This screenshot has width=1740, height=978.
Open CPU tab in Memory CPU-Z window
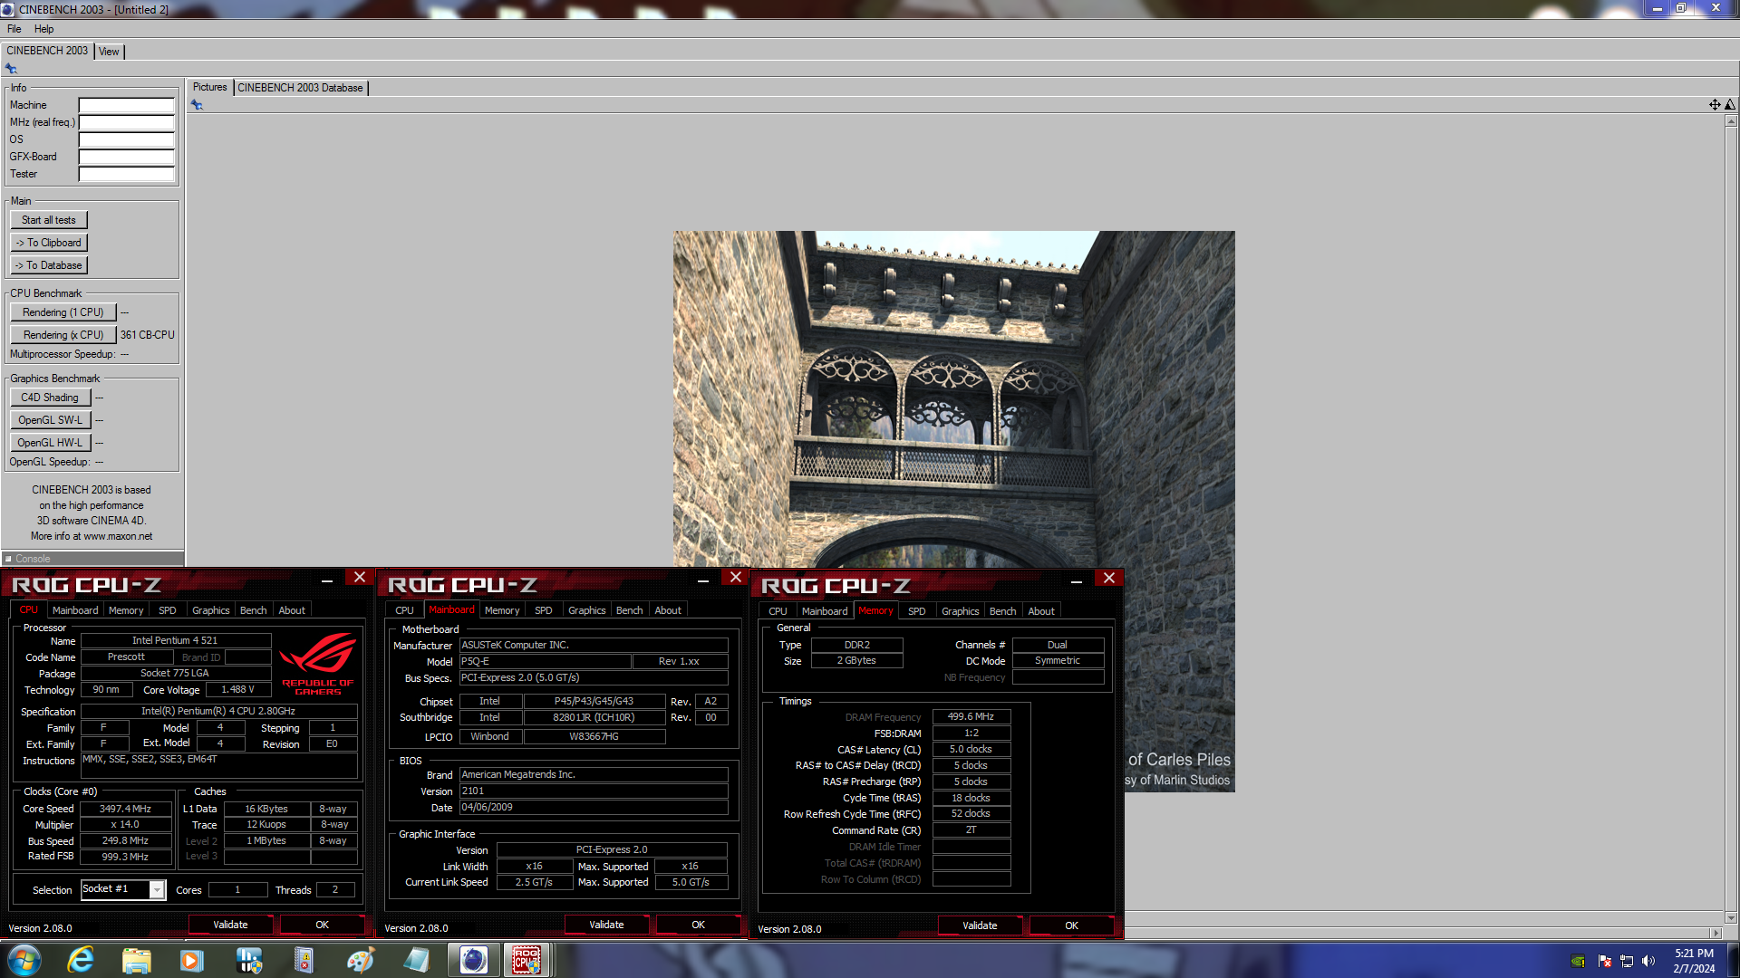coord(778,611)
